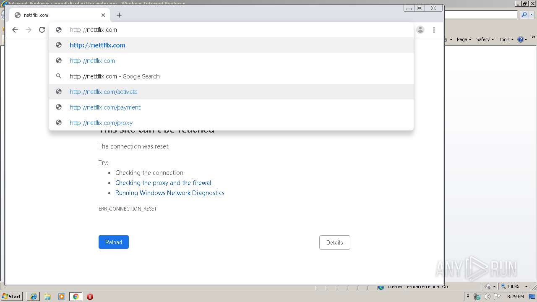Show more IE toolbar commands chevron
This screenshot has width=537, height=302.
[534, 37]
